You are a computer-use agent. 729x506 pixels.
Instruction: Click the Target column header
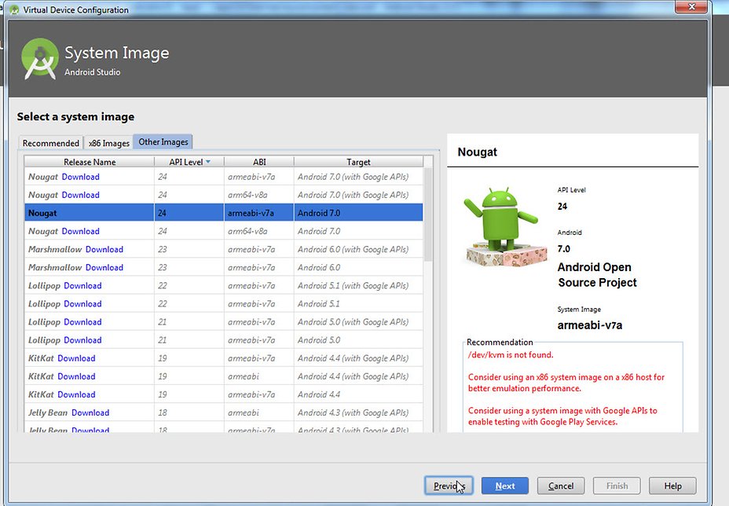(x=358, y=162)
